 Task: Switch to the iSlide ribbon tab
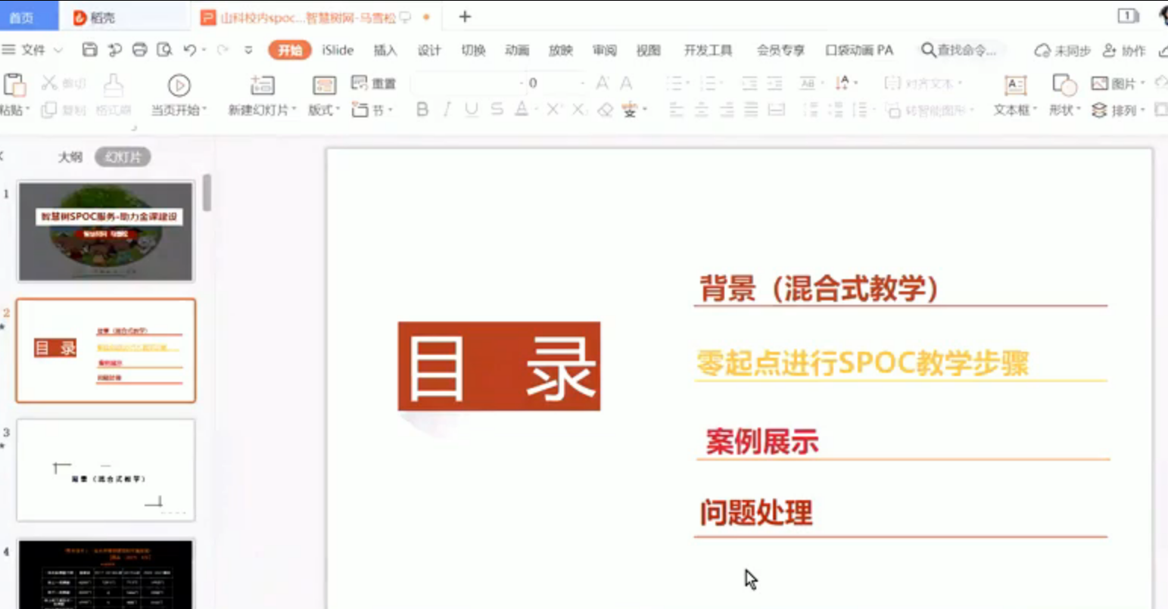point(338,50)
